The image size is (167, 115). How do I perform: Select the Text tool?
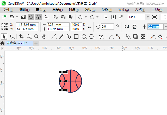(x=101, y=37)
